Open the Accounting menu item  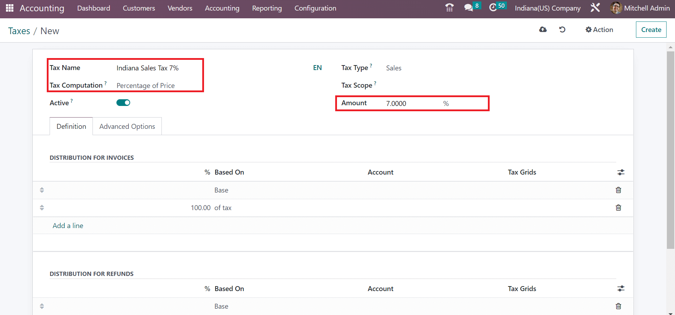[222, 8]
